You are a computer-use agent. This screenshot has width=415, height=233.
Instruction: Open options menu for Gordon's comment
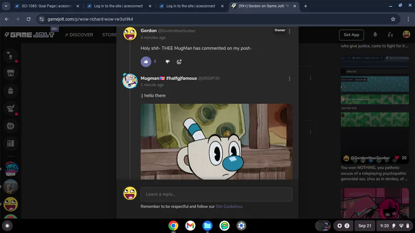(x=290, y=31)
